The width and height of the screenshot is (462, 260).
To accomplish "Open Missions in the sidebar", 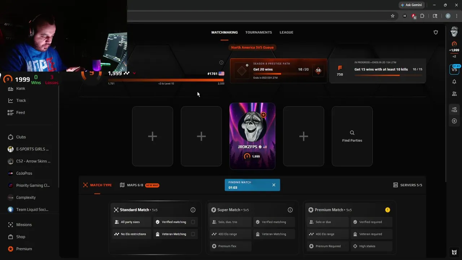I will (x=19, y=225).
